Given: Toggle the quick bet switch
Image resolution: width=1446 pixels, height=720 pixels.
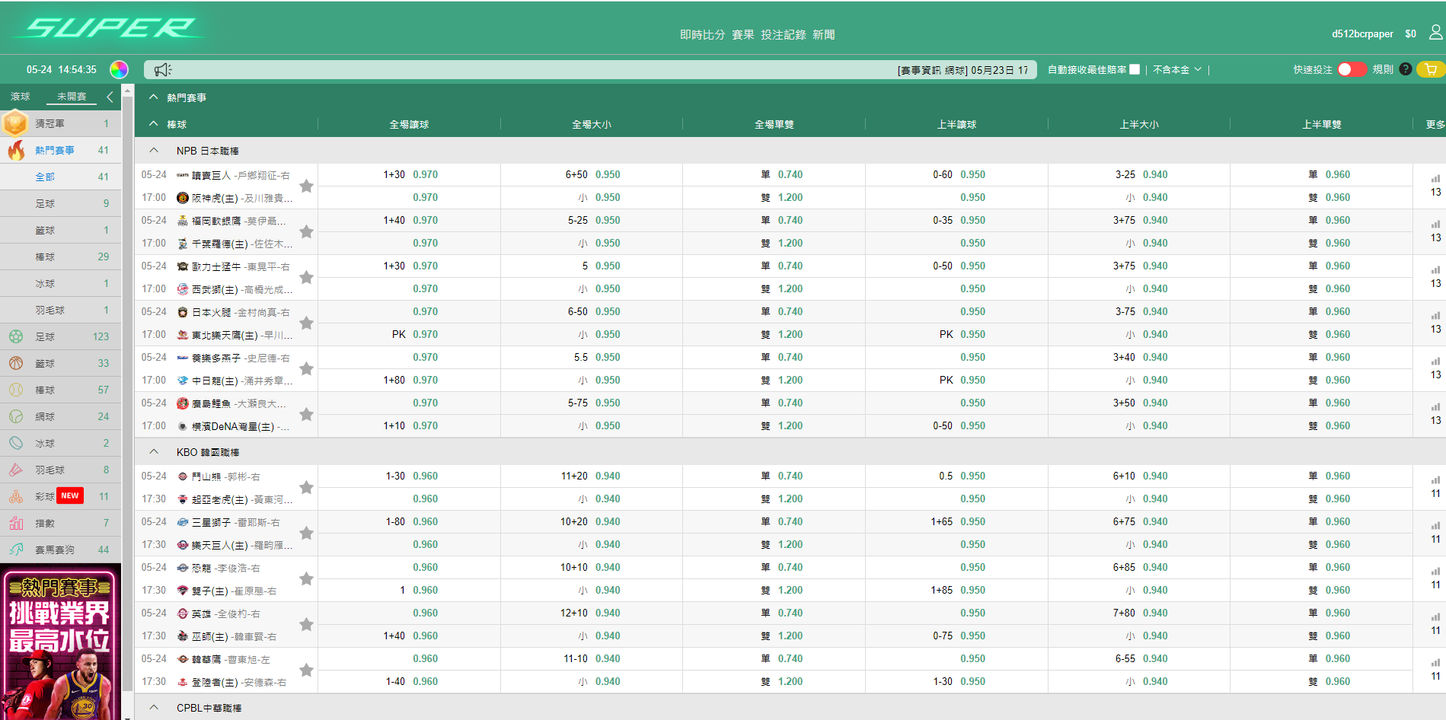Looking at the screenshot, I should tap(1352, 69).
